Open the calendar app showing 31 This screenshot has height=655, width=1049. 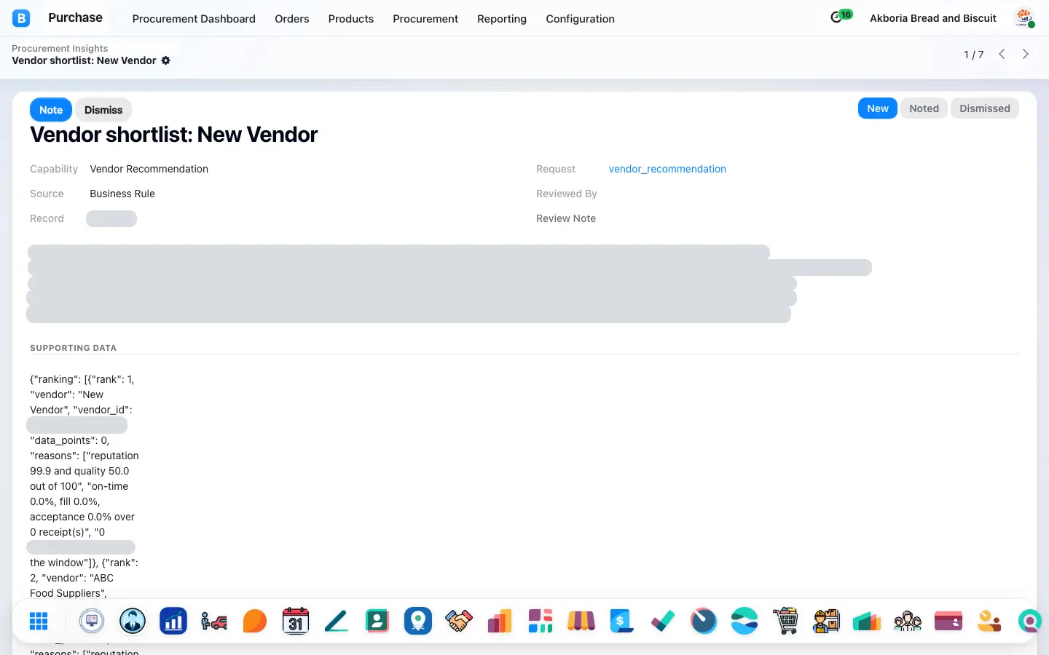[296, 621]
